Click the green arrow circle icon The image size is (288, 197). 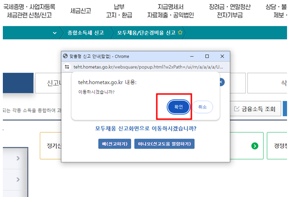(x=255, y=146)
